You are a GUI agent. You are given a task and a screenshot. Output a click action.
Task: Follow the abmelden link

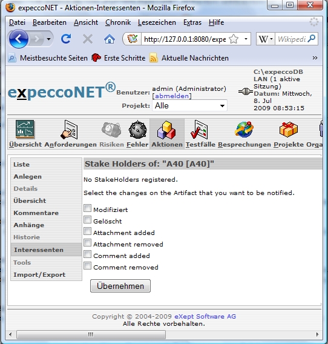(x=172, y=96)
